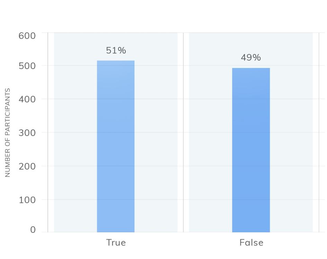Click the 600 y-axis tick label
This screenshot has height=259, width=327.
(27, 36)
